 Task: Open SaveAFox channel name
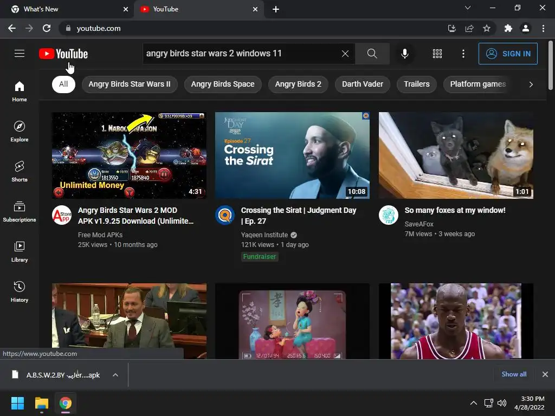(419, 224)
